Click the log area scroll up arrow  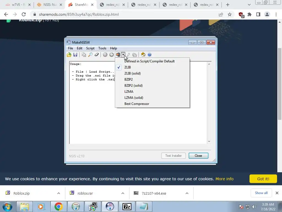[x=209, y=64]
